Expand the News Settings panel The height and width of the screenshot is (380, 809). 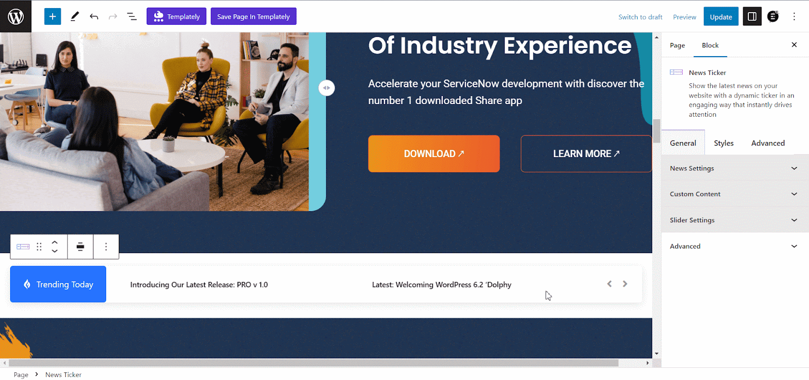coord(733,168)
